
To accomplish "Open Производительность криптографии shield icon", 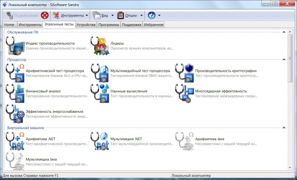I will coord(185,73).
